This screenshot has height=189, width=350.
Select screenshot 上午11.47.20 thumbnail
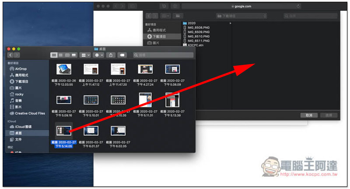coord(118,69)
